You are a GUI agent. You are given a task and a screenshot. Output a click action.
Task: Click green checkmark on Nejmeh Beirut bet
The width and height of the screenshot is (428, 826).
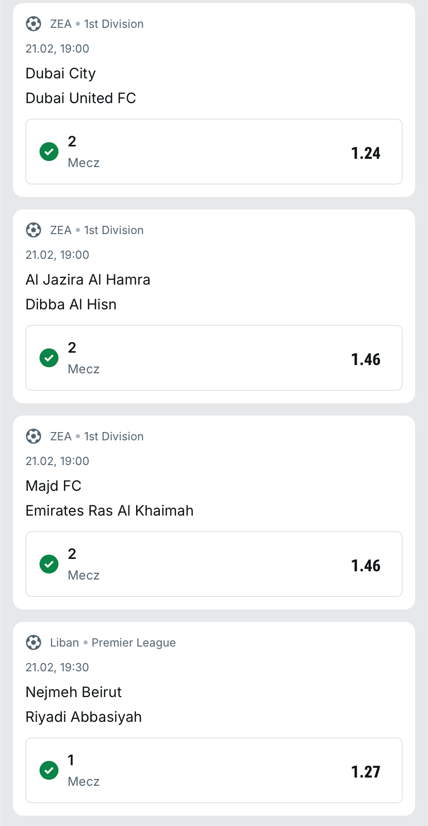point(49,770)
